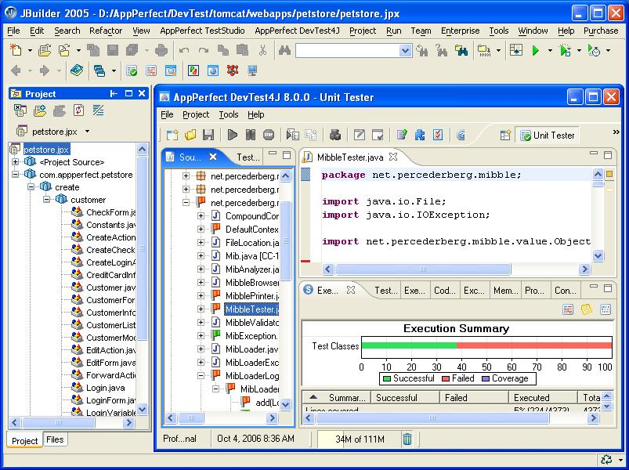
Task: Expand the <Project Source> node
Action: coord(15,162)
